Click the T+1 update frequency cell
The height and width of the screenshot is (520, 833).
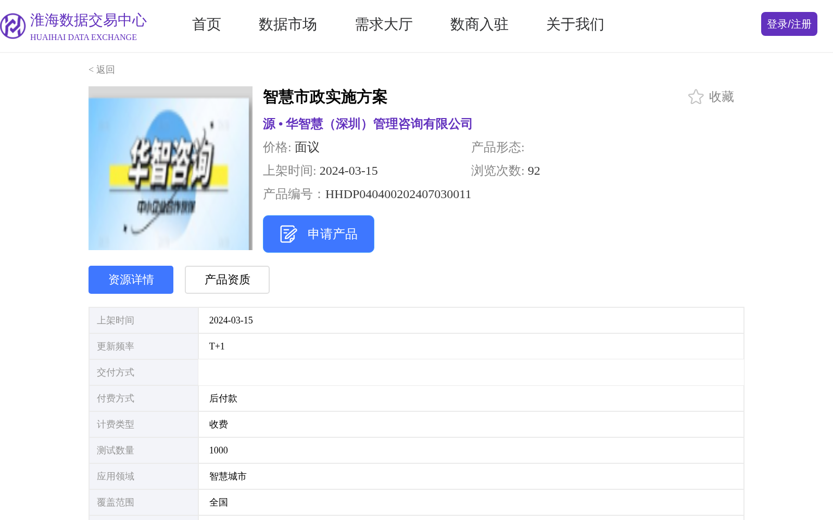[x=471, y=346]
